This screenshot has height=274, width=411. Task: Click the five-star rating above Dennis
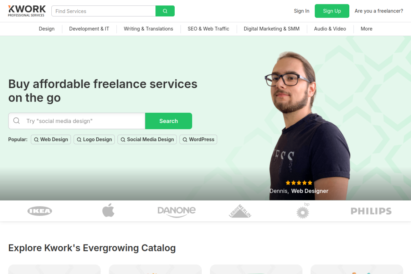[299, 183]
